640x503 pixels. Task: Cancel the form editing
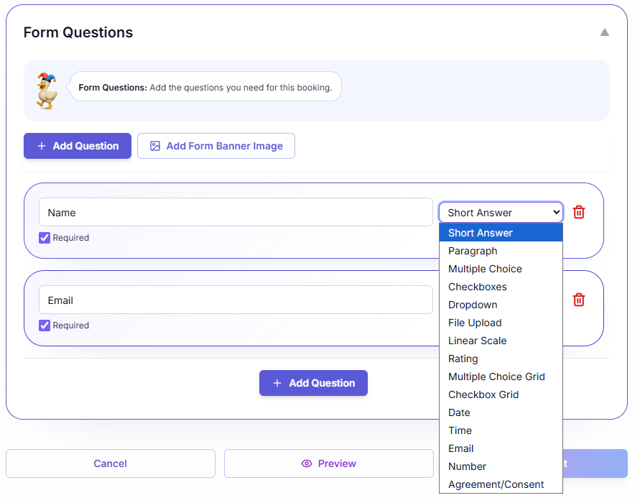[x=110, y=463]
